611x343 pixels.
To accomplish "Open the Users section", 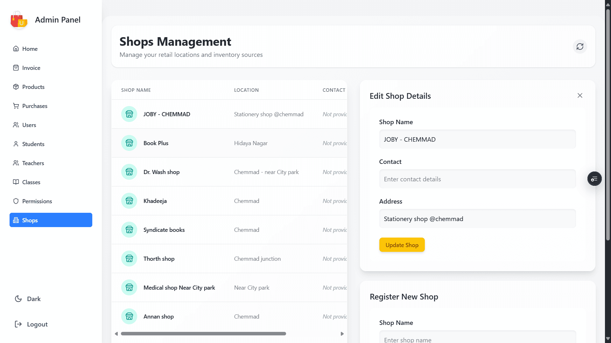I will 51,125.
